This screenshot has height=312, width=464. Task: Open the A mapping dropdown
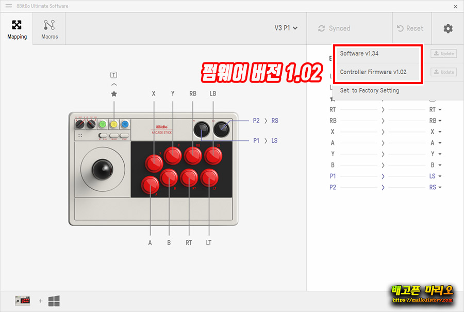click(436, 143)
